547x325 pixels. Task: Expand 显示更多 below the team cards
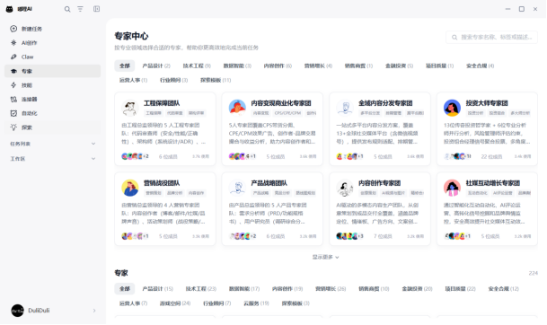(x=325, y=257)
